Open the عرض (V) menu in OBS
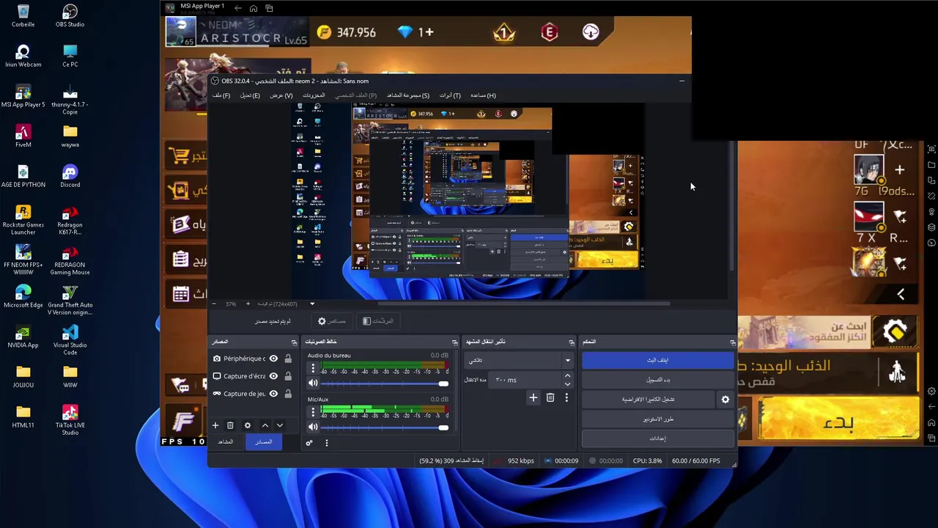 pyautogui.click(x=281, y=95)
